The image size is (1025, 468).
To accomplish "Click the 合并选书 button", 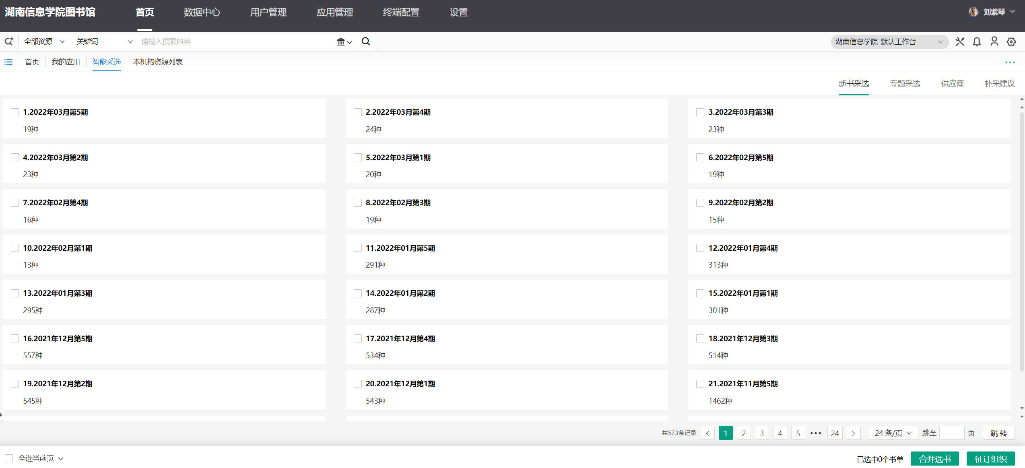I will tap(934, 459).
